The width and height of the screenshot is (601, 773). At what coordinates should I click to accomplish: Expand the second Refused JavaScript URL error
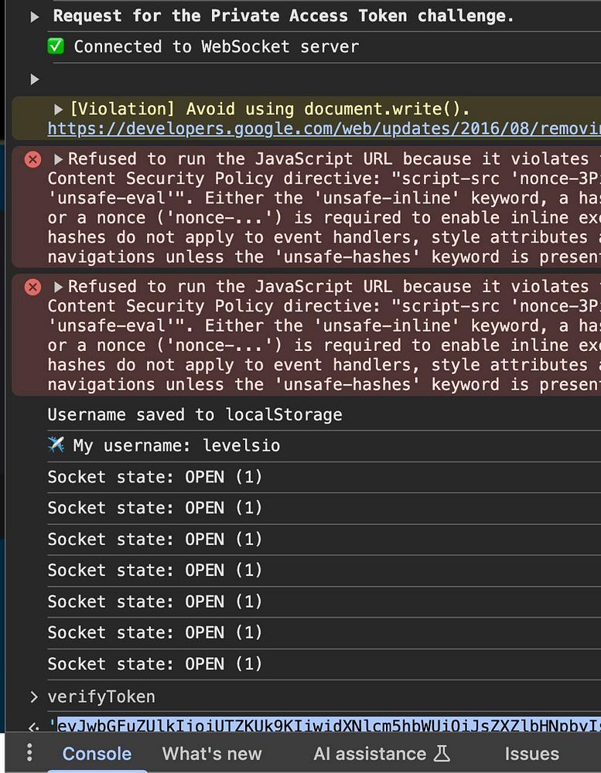(59, 287)
